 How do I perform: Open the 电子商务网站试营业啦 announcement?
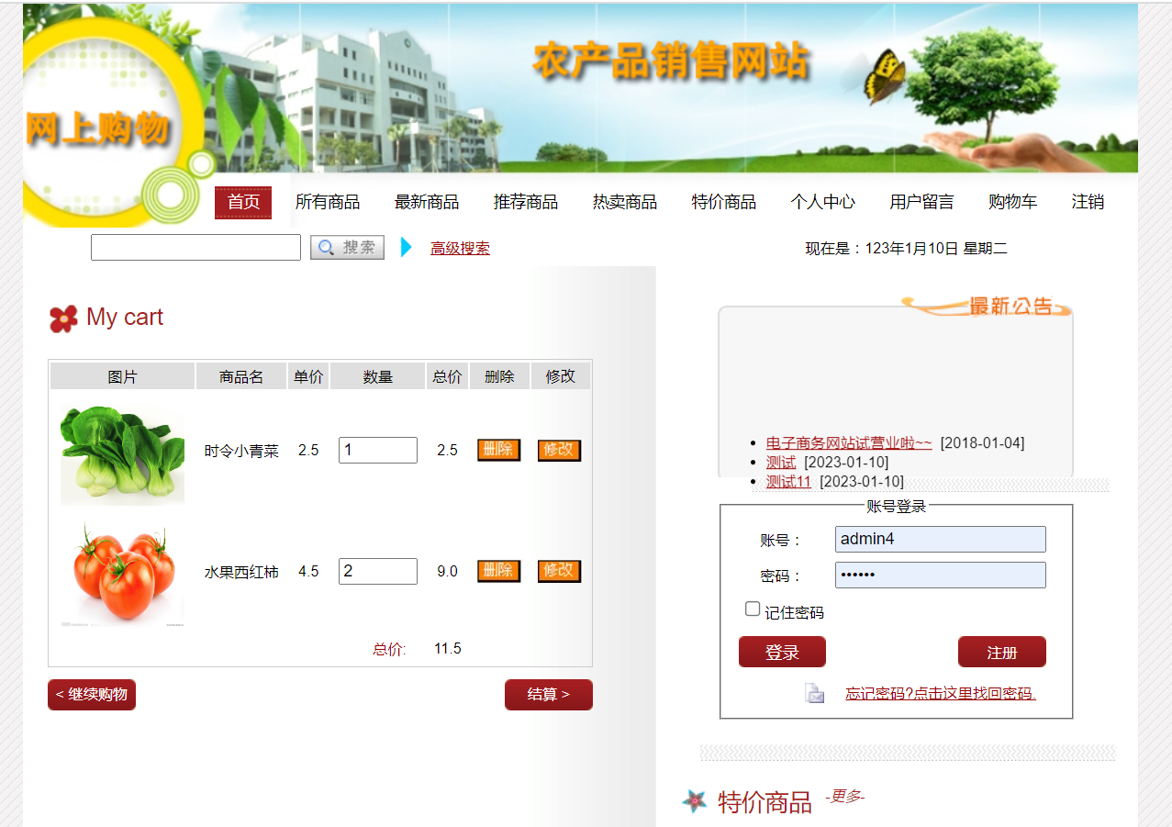click(849, 442)
